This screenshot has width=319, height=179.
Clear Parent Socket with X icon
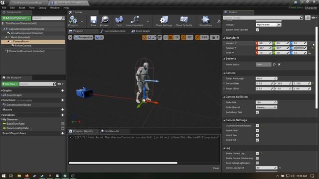click(279, 64)
